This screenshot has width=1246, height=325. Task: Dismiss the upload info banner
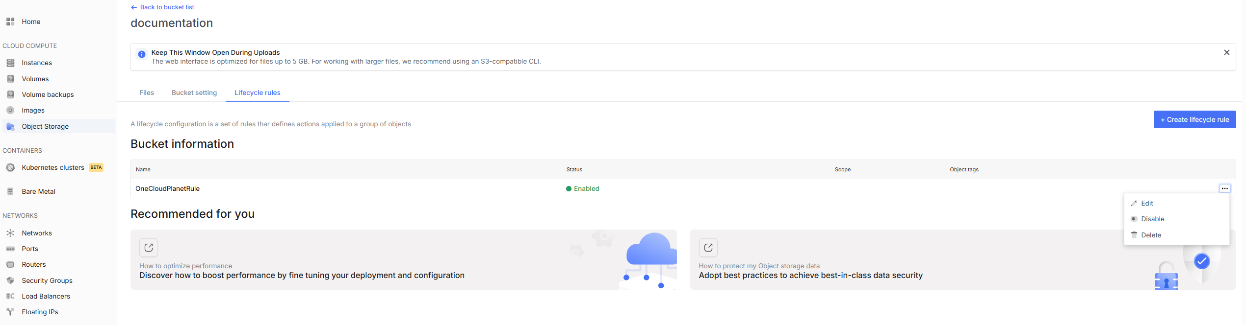pos(1226,52)
